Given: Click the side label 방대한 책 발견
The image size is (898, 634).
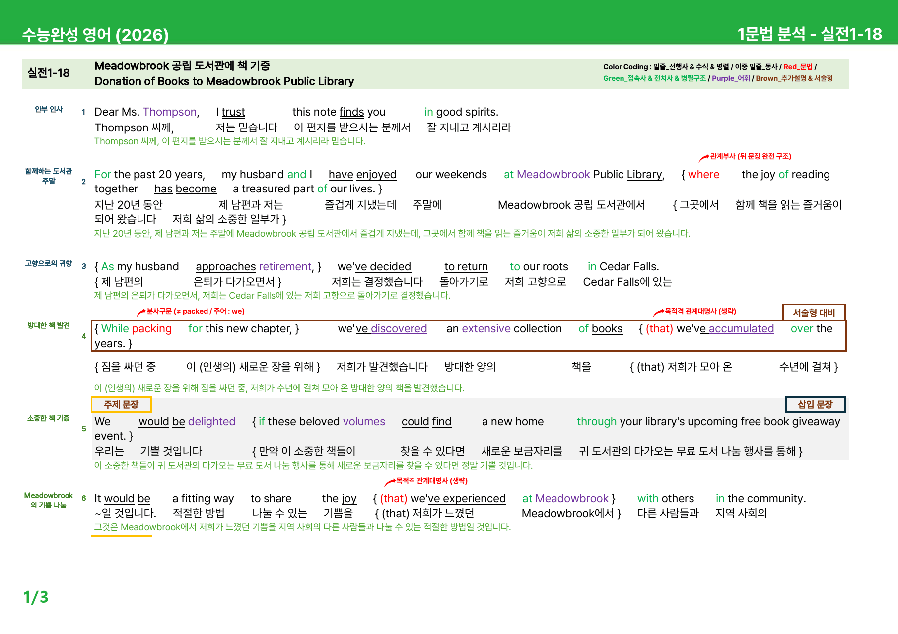Looking at the screenshot, I should click(x=49, y=326).
